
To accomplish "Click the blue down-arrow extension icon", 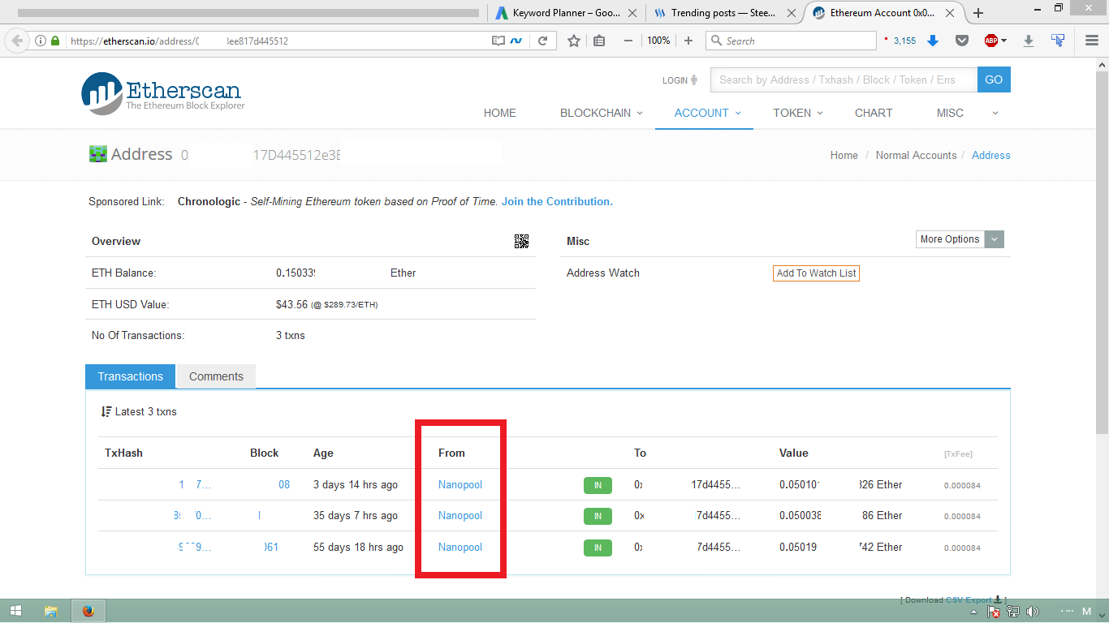I will [x=933, y=41].
